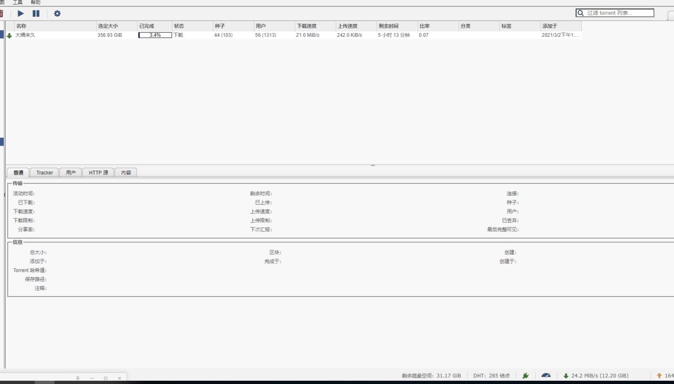Click the 活动时间 label in 传输 section
This screenshot has height=384, width=674.
click(24, 194)
